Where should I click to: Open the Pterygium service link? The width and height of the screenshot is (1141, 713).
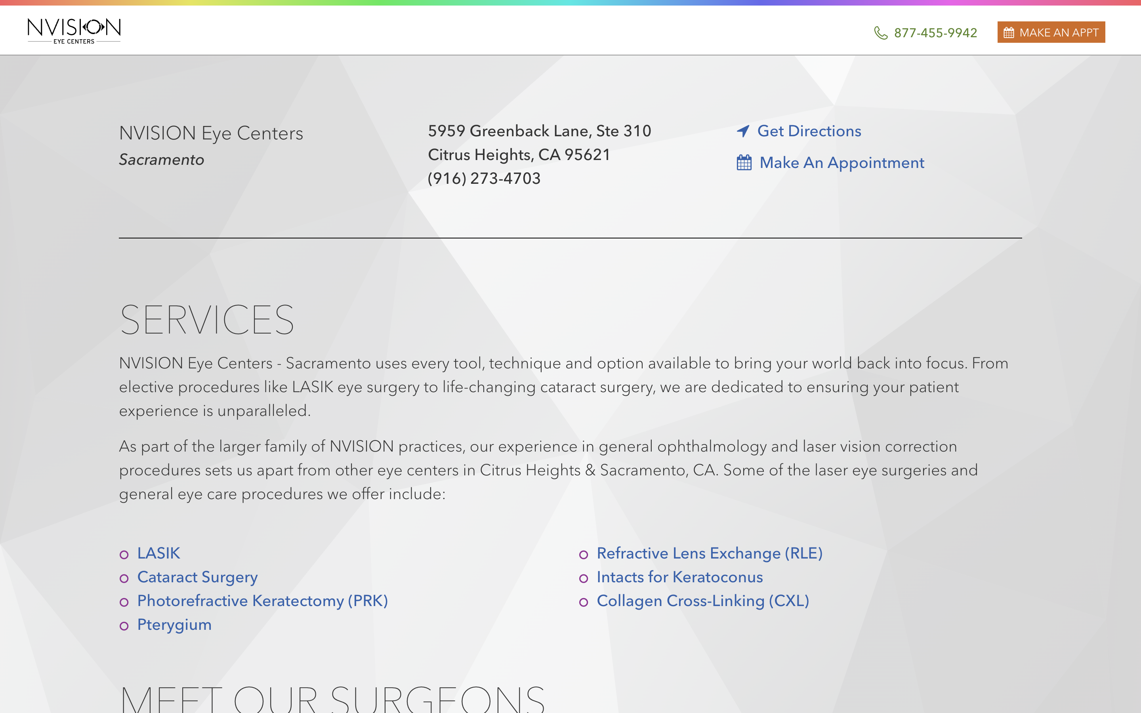[174, 625]
